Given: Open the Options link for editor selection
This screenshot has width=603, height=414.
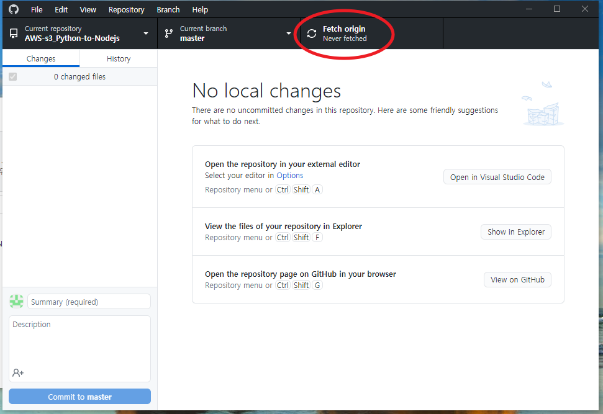Looking at the screenshot, I should coord(290,175).
